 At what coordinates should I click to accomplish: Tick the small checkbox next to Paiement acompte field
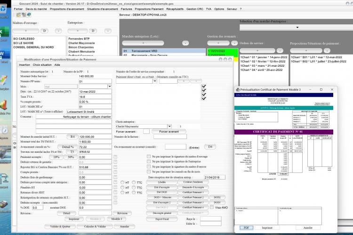click(x=115, y=157)
